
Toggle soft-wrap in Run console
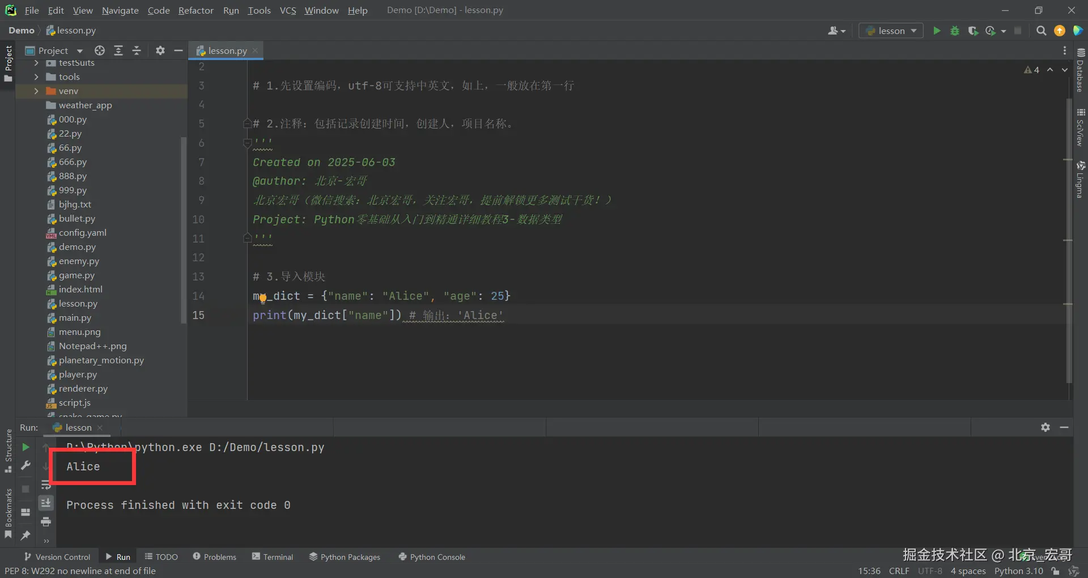click(46, 484)
